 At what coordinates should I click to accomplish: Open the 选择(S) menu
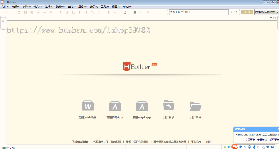[49, 6]
